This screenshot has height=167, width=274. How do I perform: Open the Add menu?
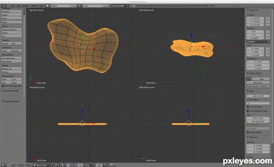18,6
